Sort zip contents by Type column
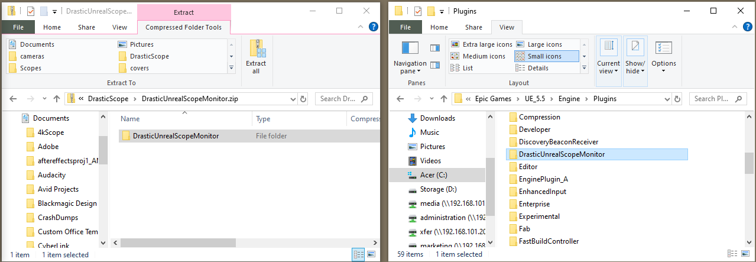The width and height of the screenshot is (756, 262). [299, 119]
